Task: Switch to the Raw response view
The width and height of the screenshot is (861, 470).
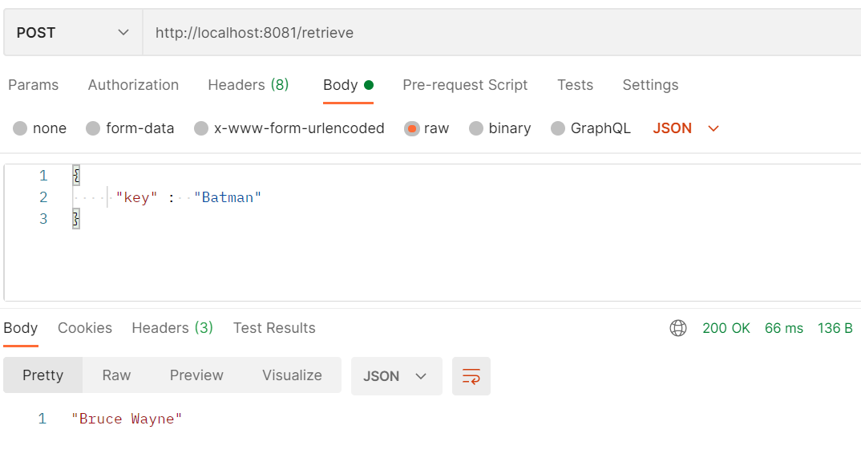Action: point(116,375)
